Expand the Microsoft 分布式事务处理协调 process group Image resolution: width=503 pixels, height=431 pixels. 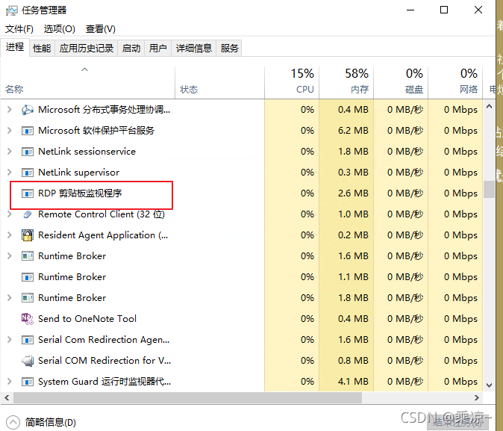9,110
